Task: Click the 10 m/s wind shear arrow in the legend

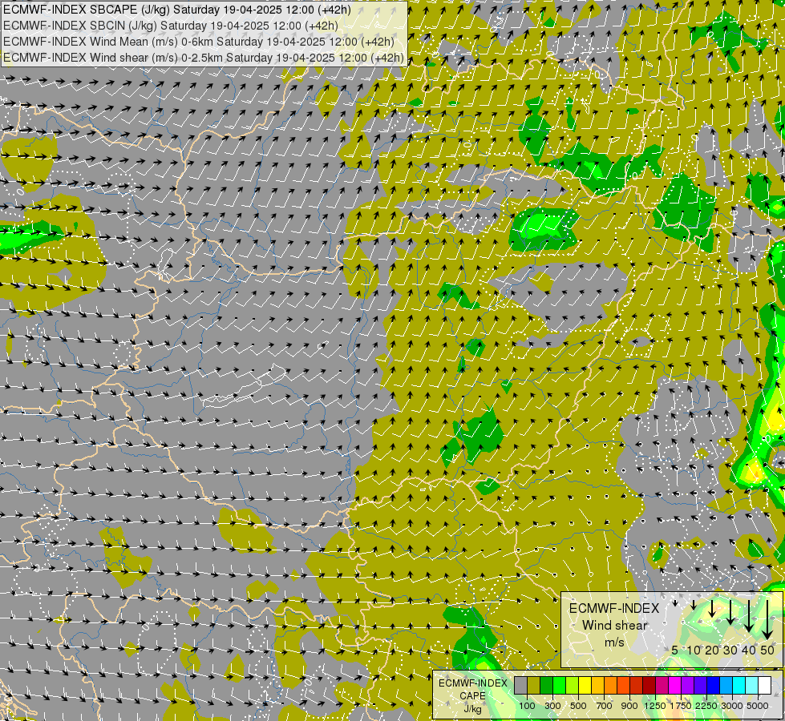Action: 694,605
